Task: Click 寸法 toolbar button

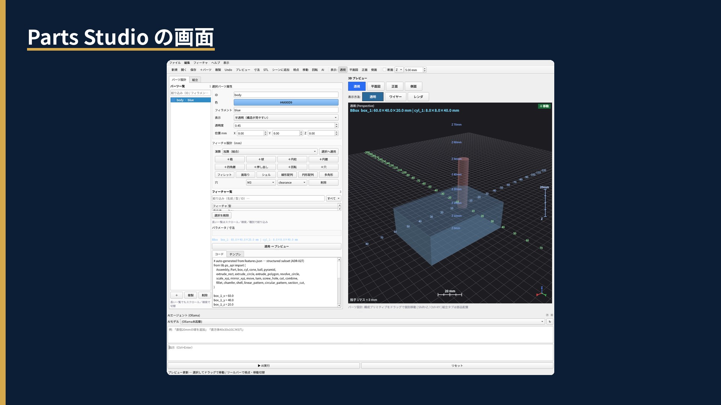Action: [x=257, y=70]
